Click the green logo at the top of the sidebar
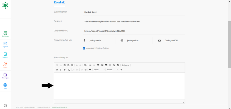 coord(5,5)
